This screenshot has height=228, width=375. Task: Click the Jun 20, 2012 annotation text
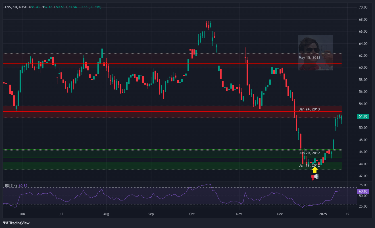click(309, 153)
